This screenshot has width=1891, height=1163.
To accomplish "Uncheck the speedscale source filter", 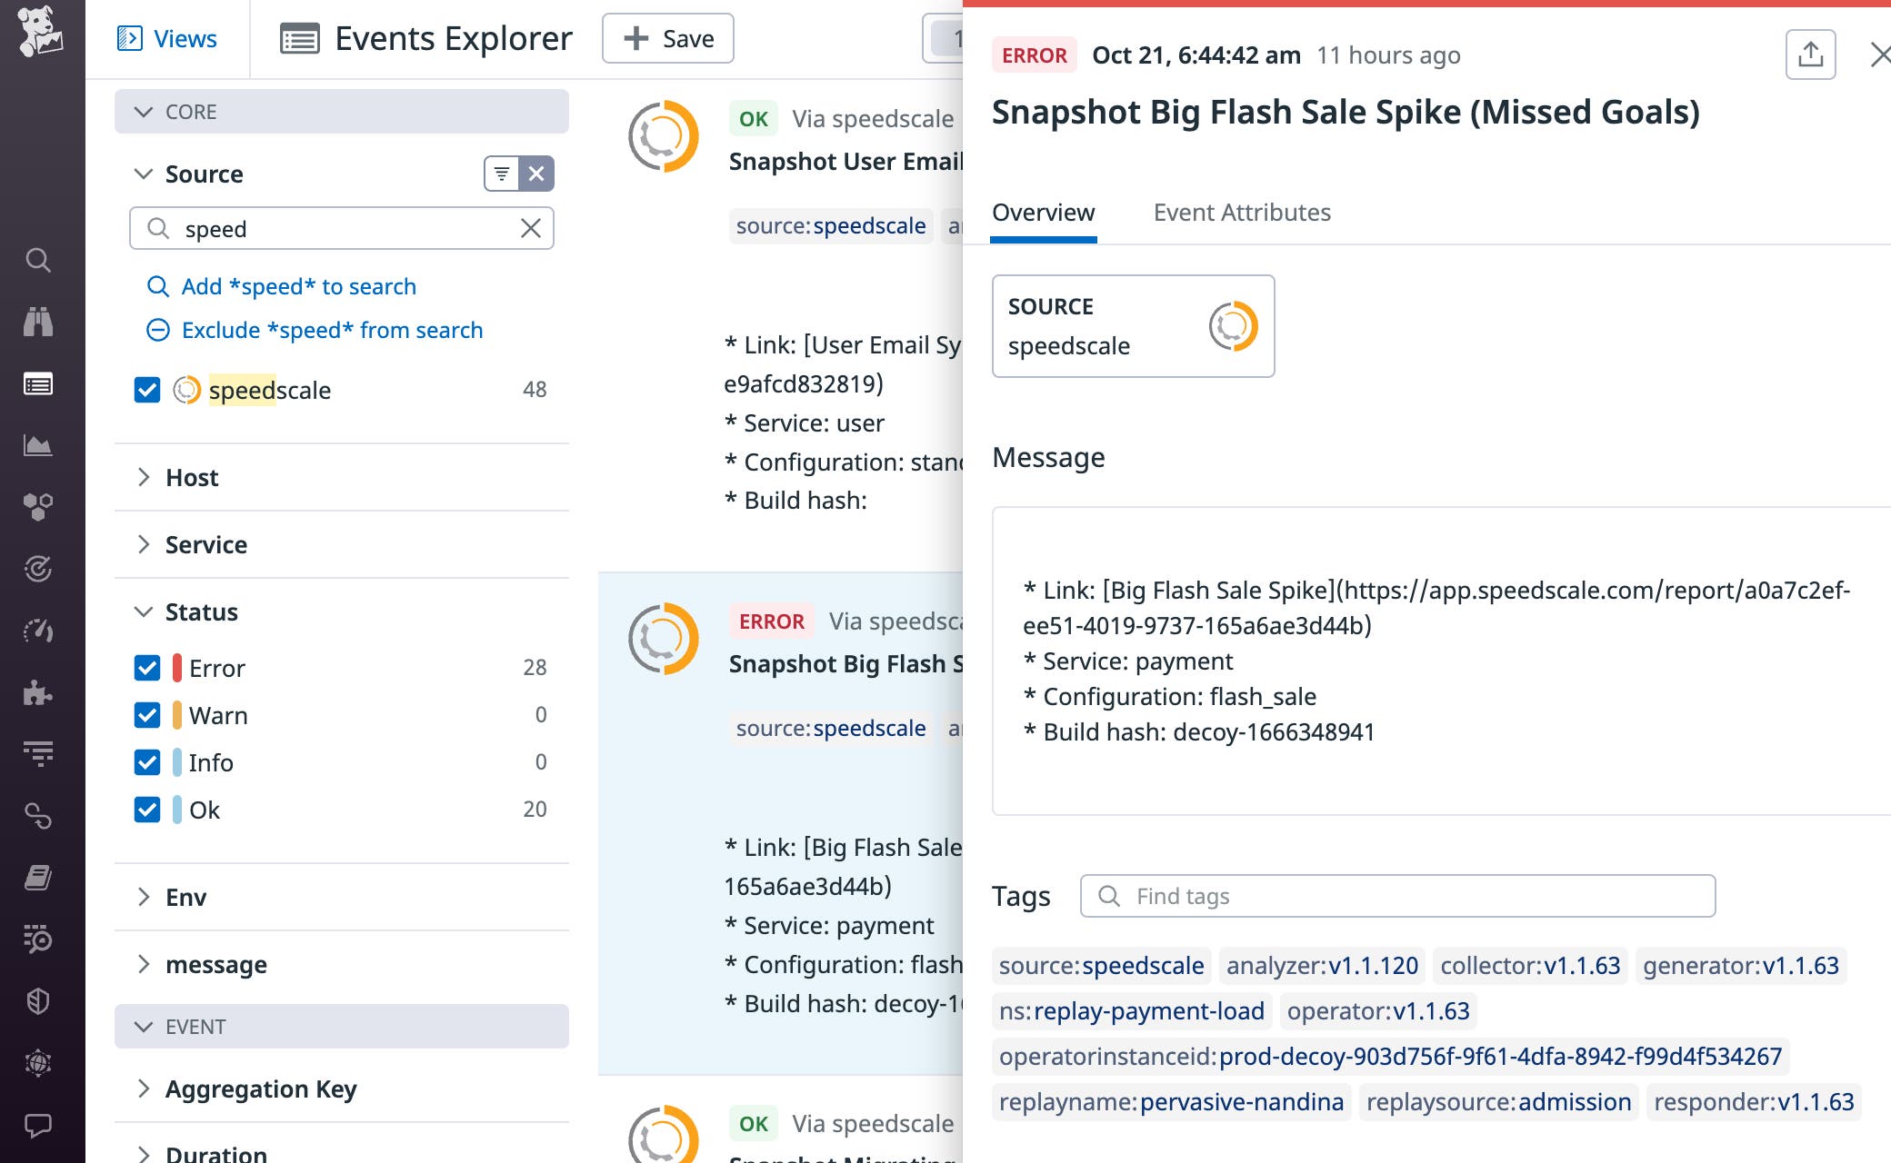I will (148, 390).
